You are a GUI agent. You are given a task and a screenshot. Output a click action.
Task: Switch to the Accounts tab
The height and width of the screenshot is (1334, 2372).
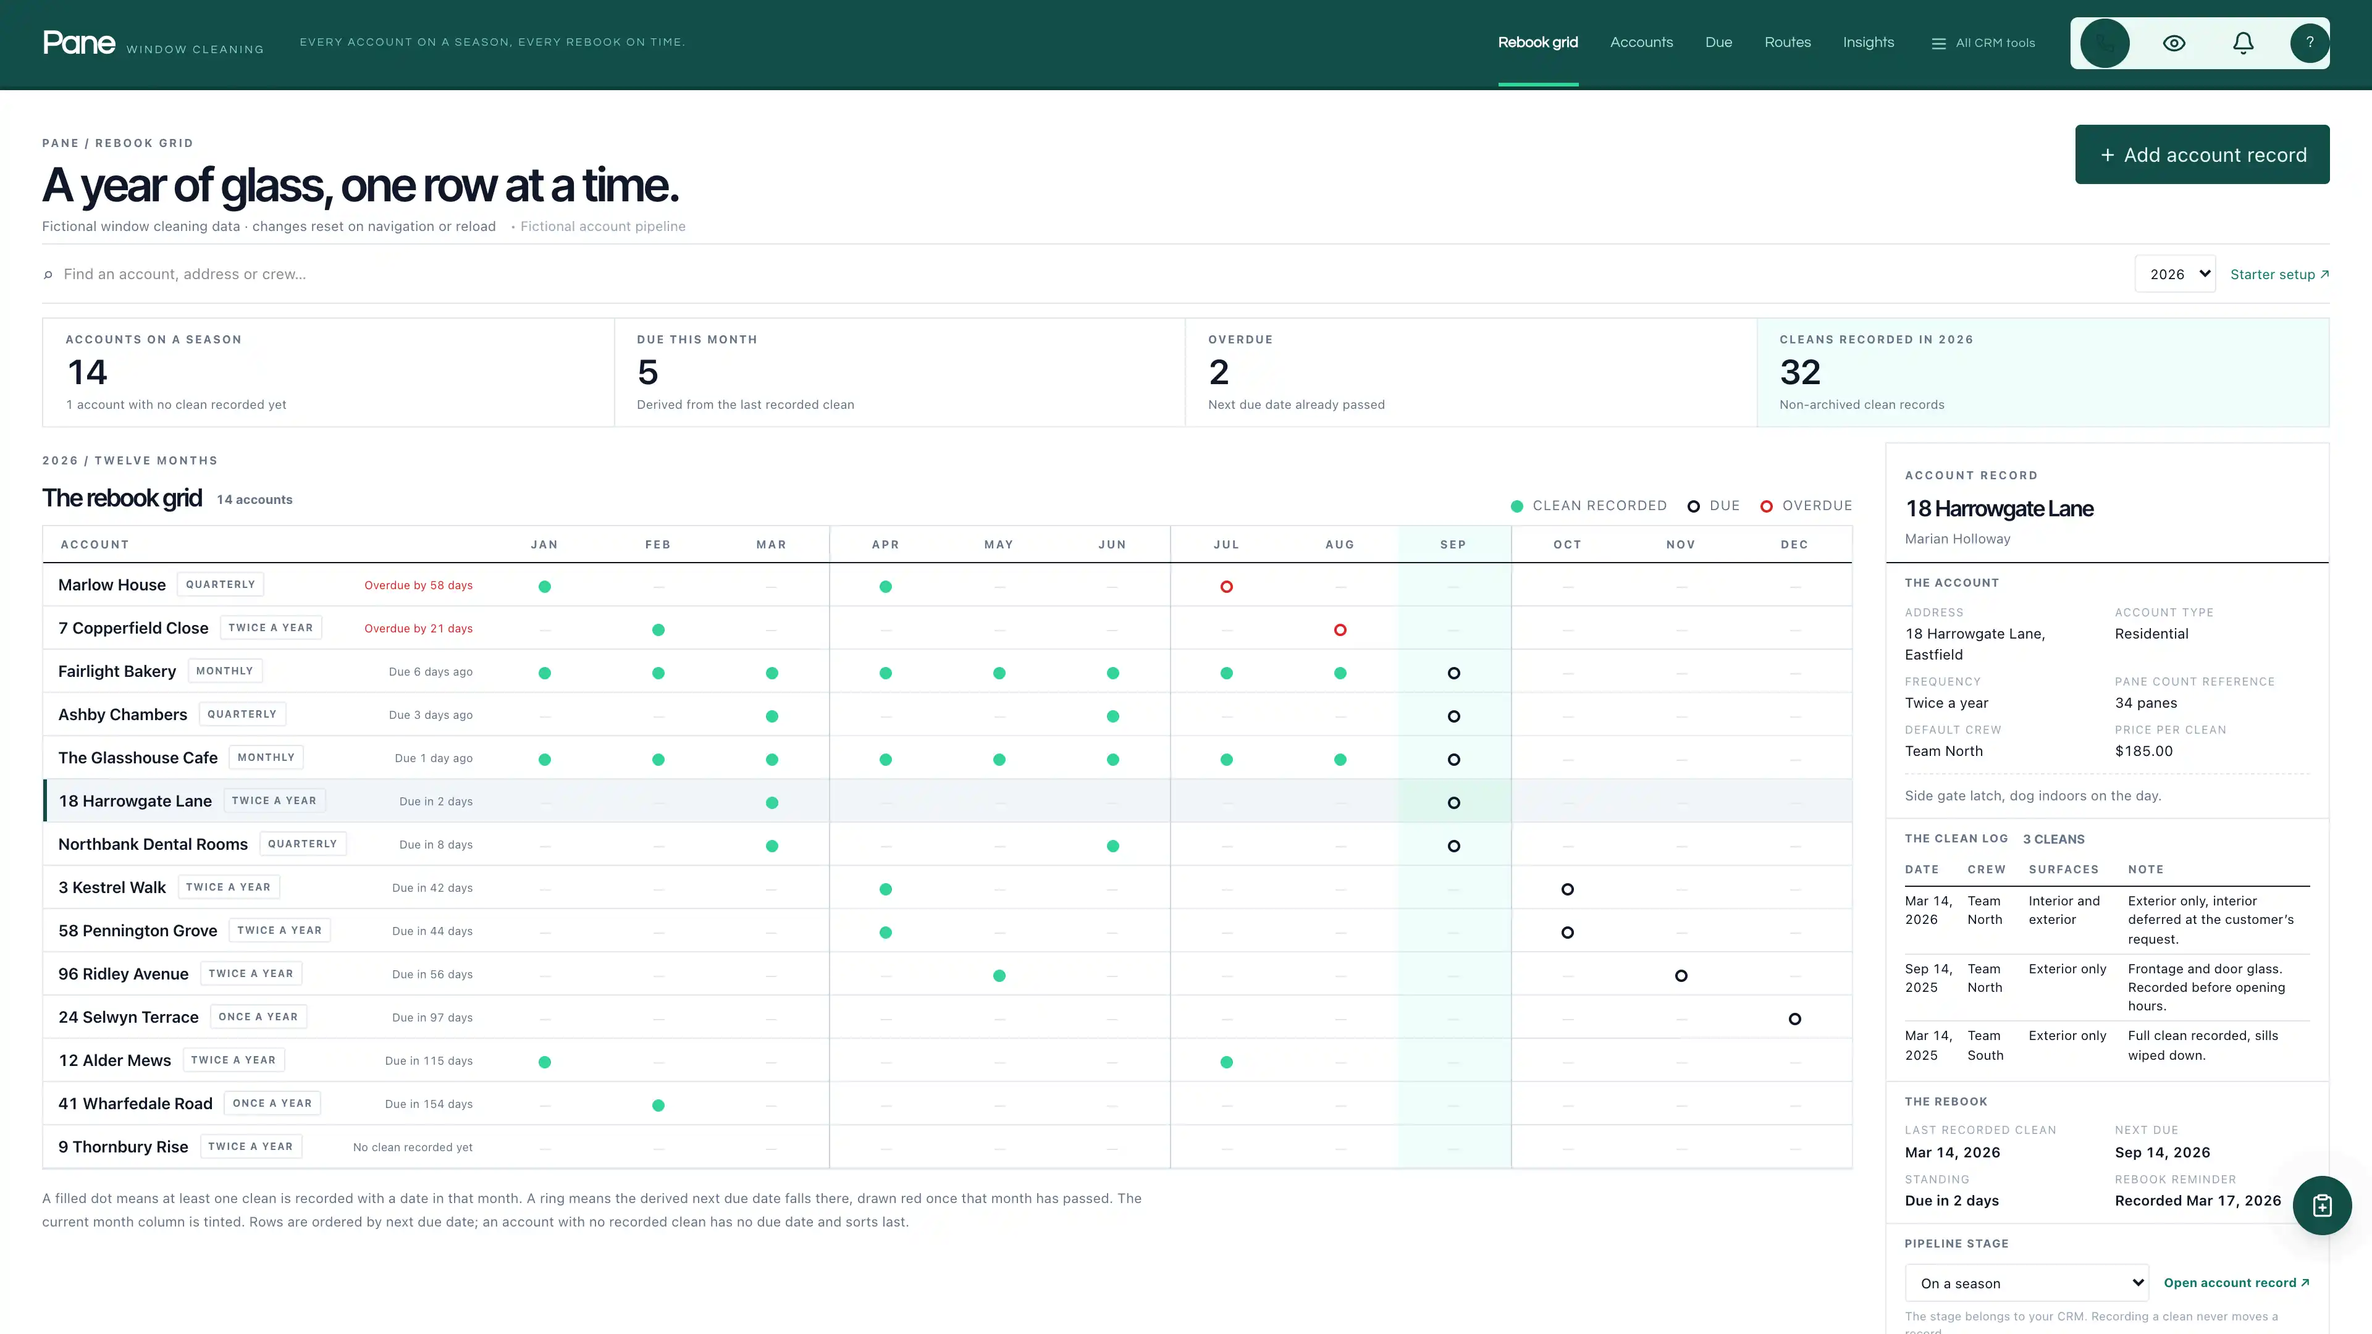(x=1641, y=43)
